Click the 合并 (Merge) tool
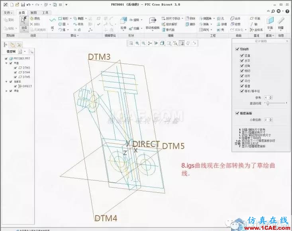The height and width of the screenshot is (231, 292). click(x=235, y=18)
